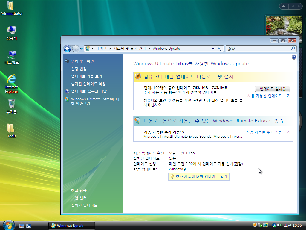Click Switch between windows quick launch icon

[x=29, y=226]
